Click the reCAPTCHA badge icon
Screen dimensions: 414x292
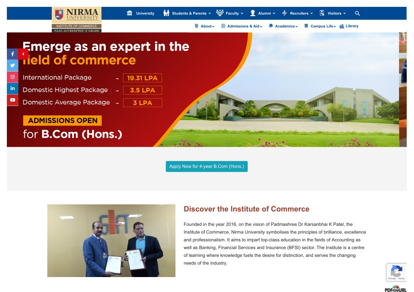pos(396,270)
